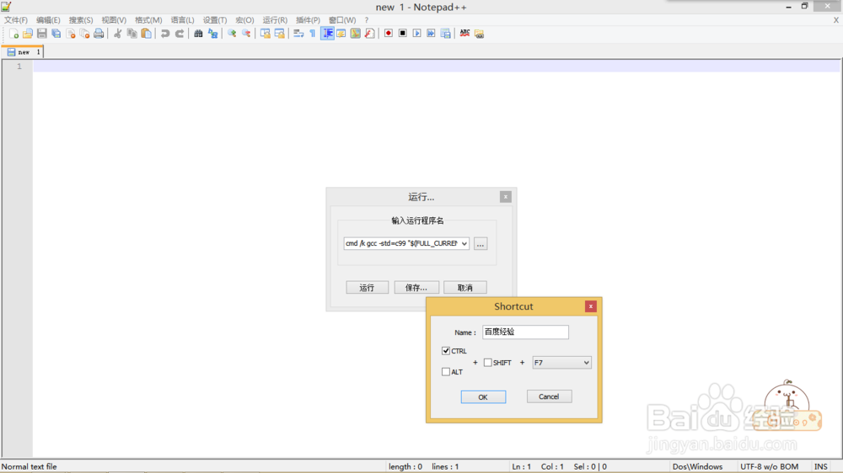The image size is (843, 473).
Task: Click the Cut scissors icon
Action: click(117, 34)
